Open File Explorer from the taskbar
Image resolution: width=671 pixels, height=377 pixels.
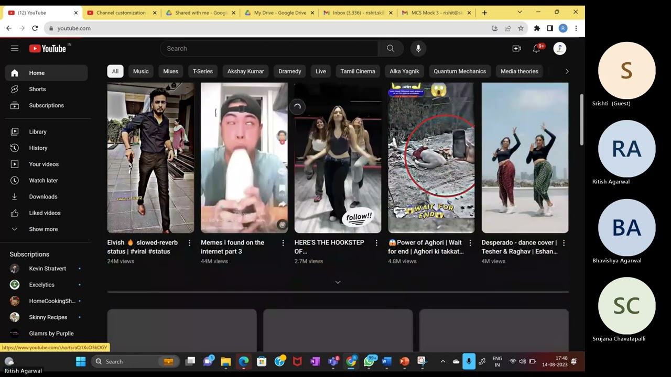(x=226, y=362)
